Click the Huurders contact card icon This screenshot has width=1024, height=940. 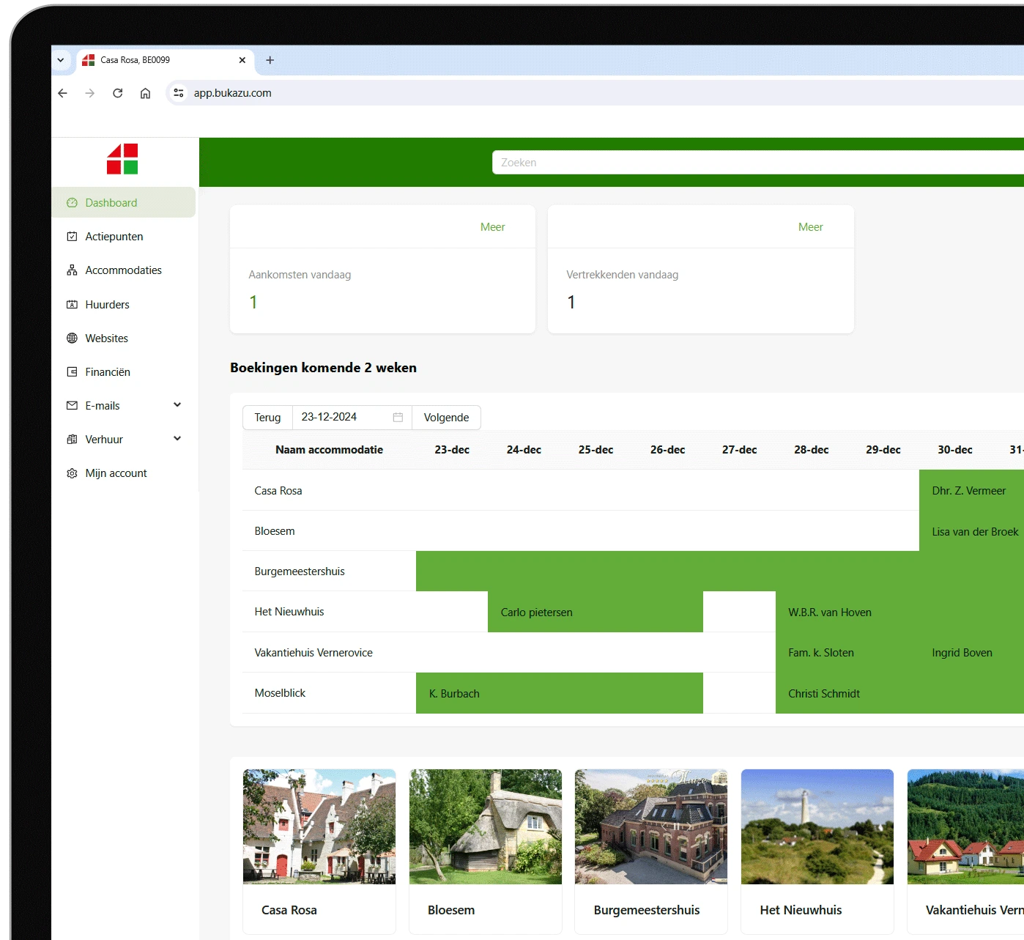72,305
